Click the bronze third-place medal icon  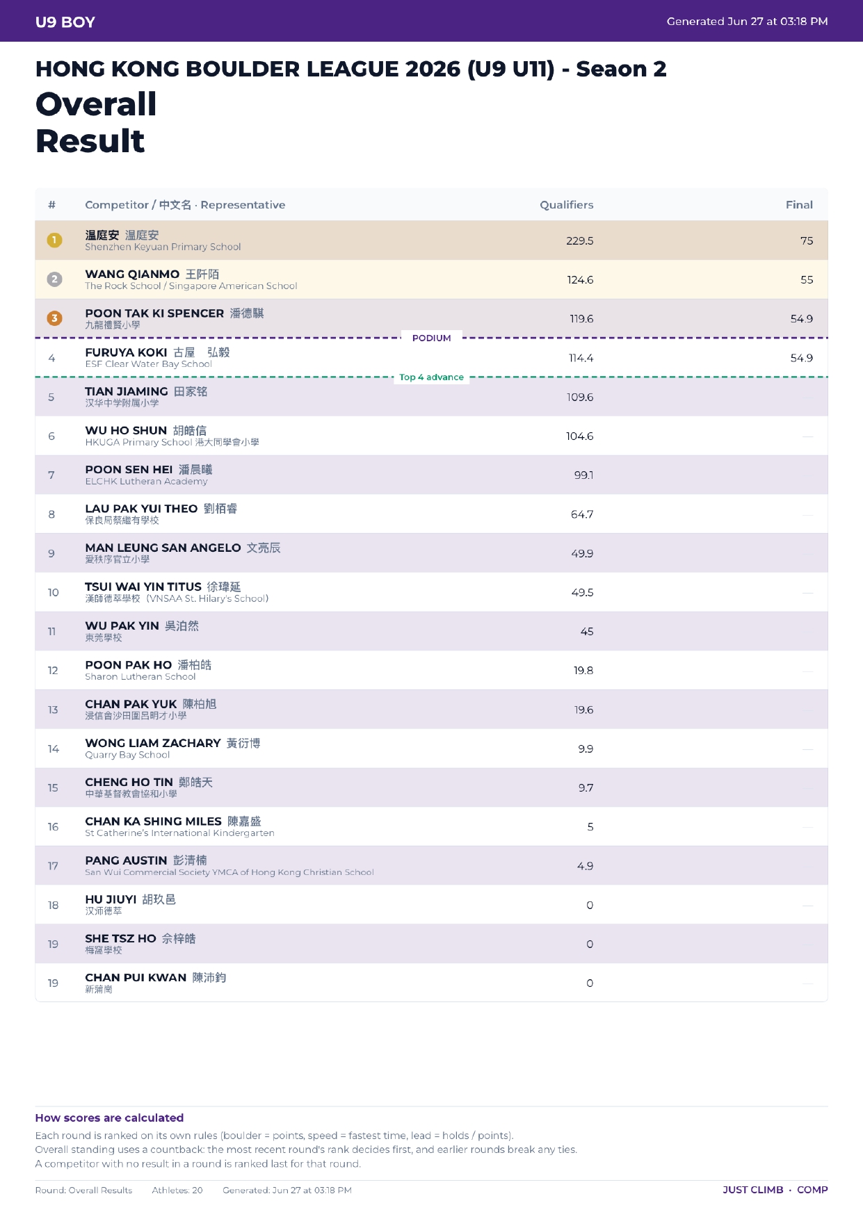[54, 318]
